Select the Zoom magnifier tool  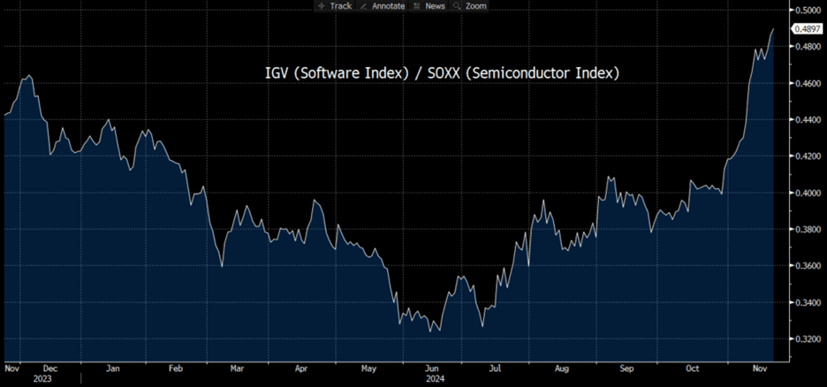click(469, 6)
